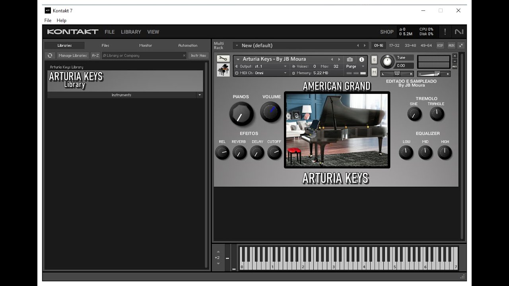Screen dimensions: 509x286
Task: Click the Manage Libraries button
Action: [x=73, y=56]
